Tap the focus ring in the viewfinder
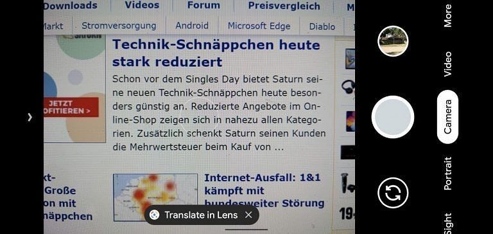This screenshot has height=234, width=493. tap(200, 118)
